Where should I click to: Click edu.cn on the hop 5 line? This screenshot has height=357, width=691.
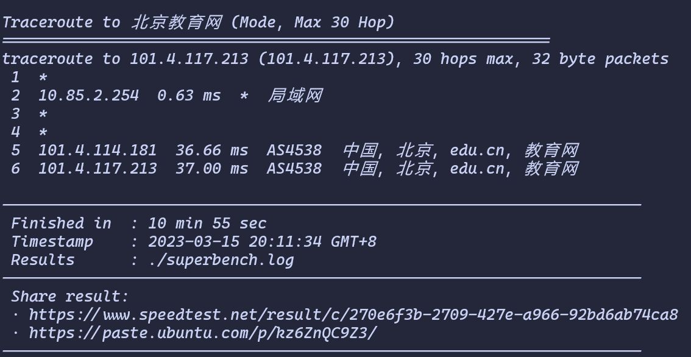coord(477,150)
